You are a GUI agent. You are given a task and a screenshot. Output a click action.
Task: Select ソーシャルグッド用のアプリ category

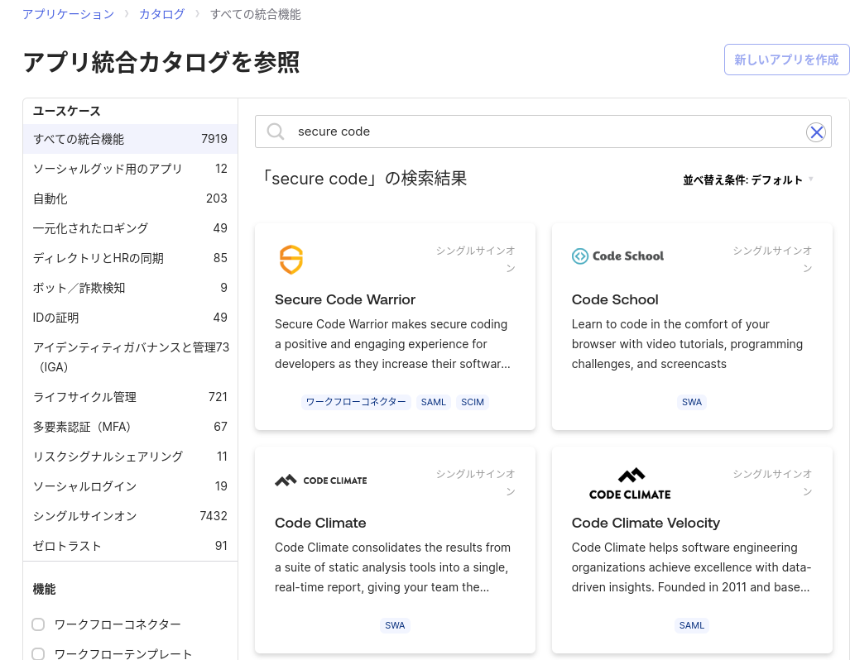[x=130, y=169]
